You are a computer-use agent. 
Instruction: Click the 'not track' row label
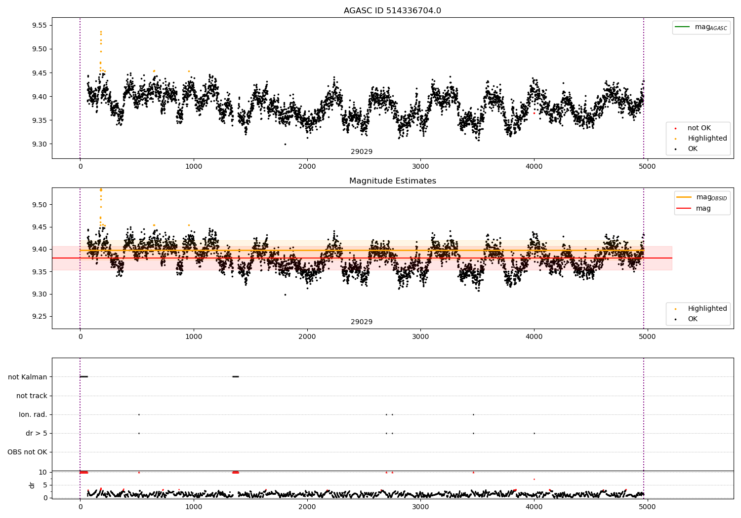point(32,396)
